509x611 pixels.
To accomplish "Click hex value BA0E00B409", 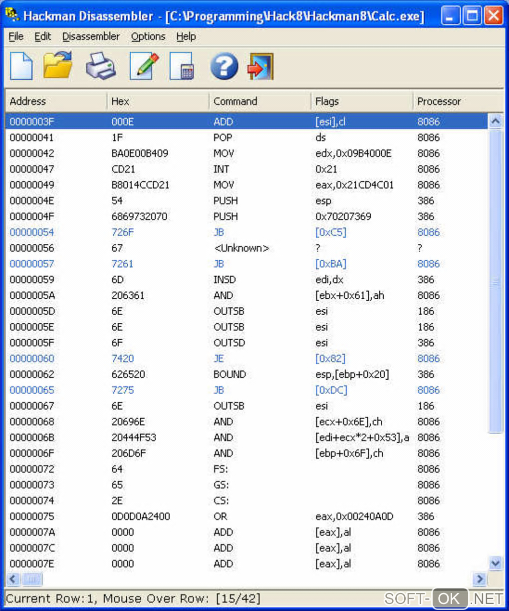I will (x=140, y=153).
